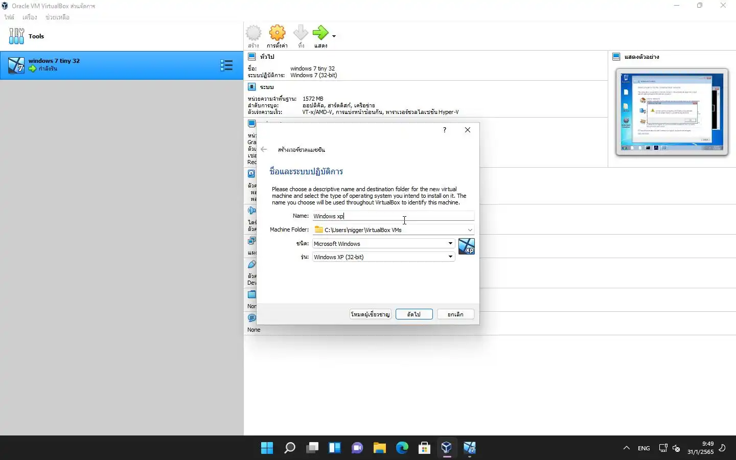Select the windows 7 tiny 32 VM entry

[x=122, y=65]
